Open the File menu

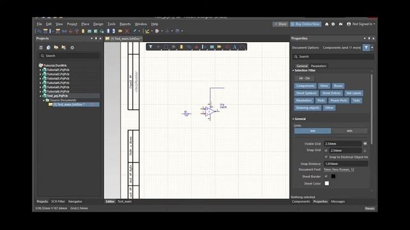click(39, 24)
